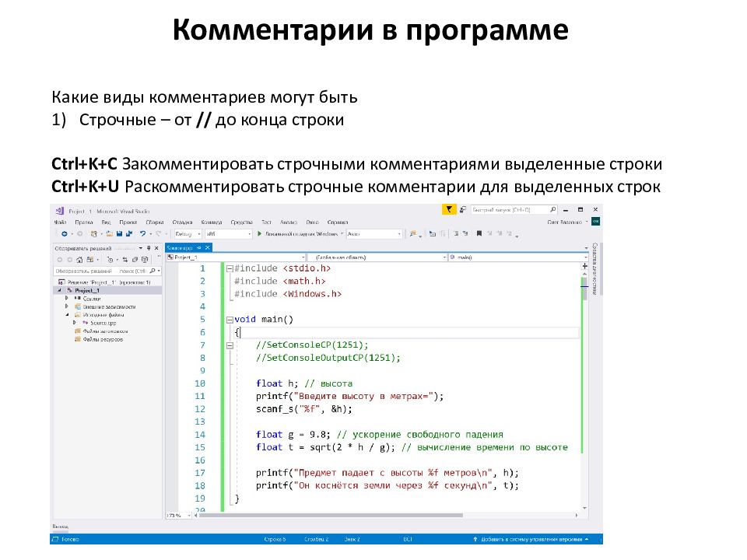Click the yellow notifications flag icon

pyautogui.click(x=449, y=209)
